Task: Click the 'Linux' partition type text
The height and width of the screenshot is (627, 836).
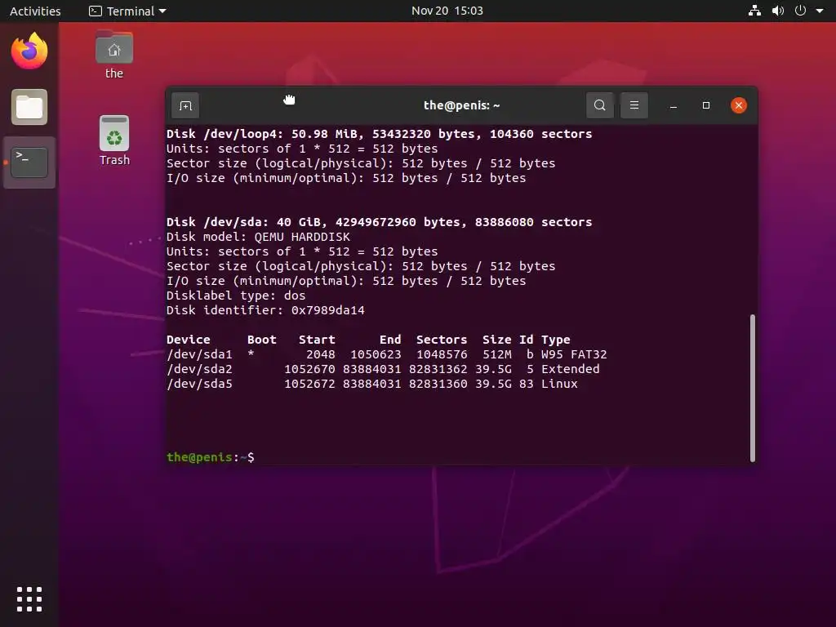Action: click(559, 384)
